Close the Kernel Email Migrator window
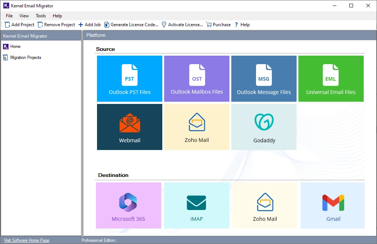The height and width of the screenshot is (244, 377). coord(368,6)
